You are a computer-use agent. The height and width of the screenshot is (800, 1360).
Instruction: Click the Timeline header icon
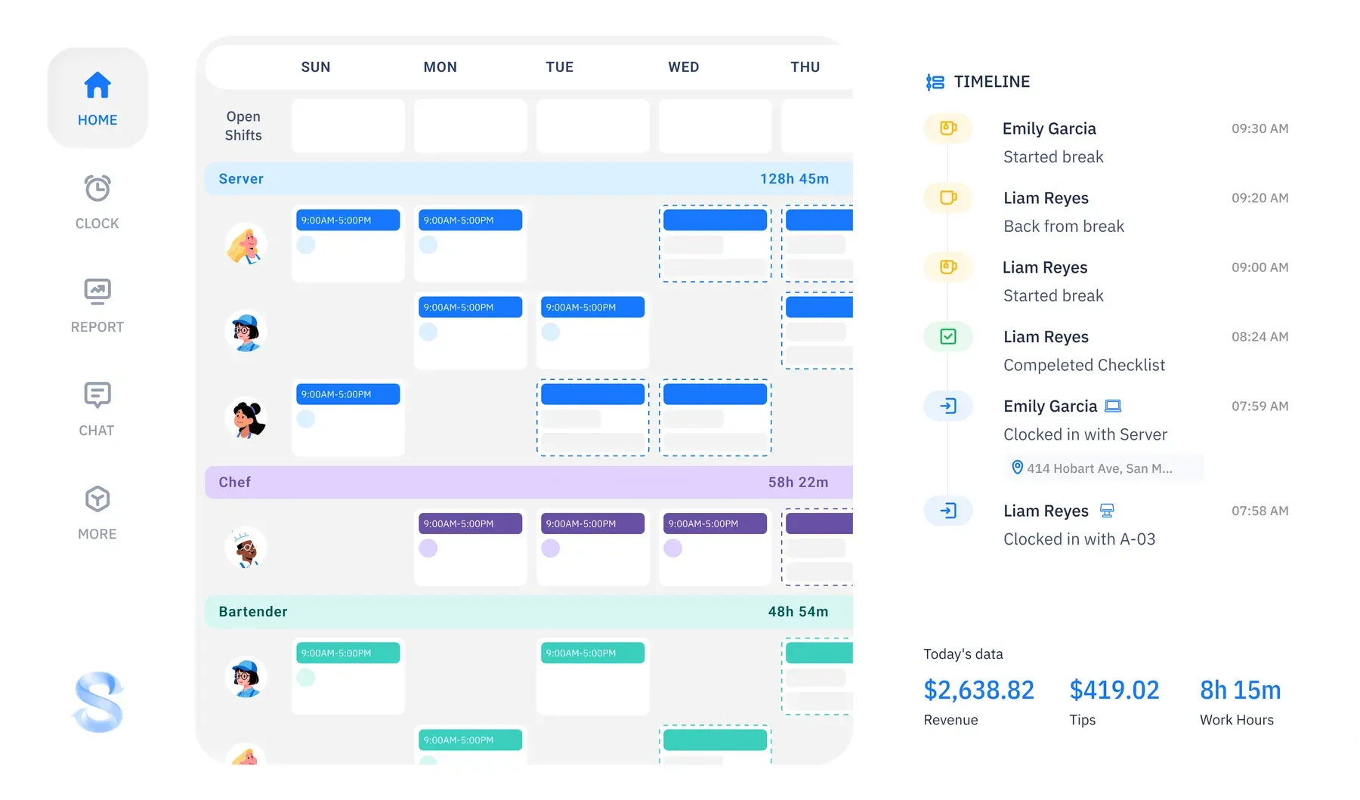pyautogui.click(x=935, y=82)
